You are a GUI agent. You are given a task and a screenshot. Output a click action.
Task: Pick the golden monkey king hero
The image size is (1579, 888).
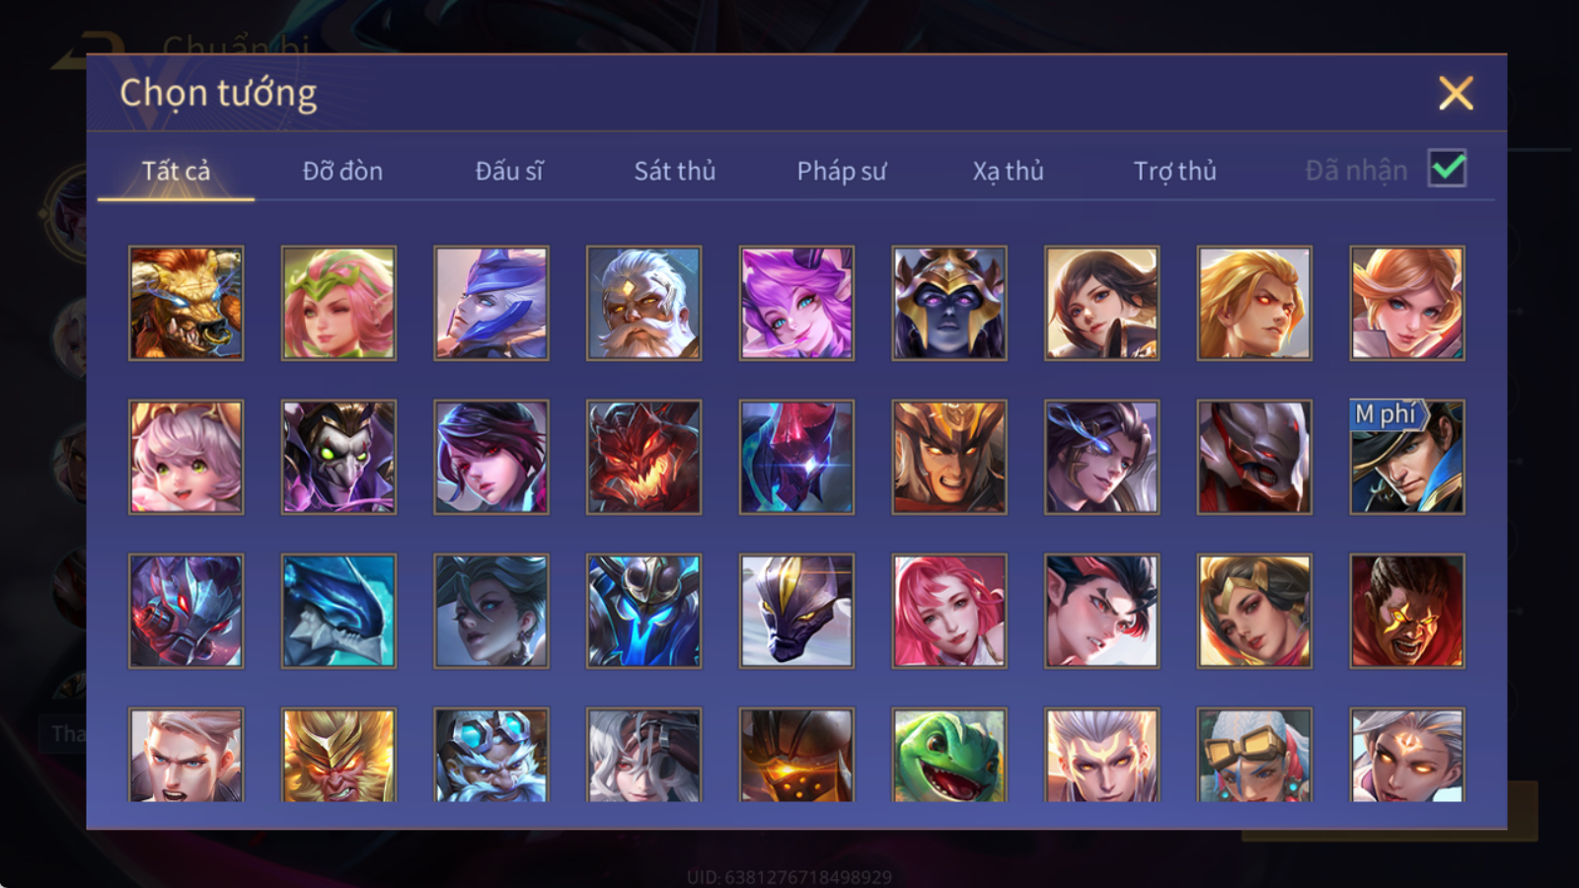click(338, 755)
